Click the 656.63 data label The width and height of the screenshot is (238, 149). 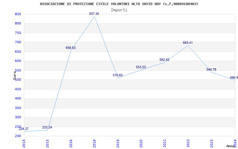[71, 48]
